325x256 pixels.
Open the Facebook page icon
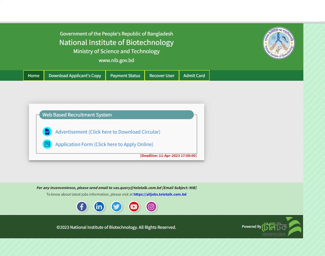coord(82,207)
